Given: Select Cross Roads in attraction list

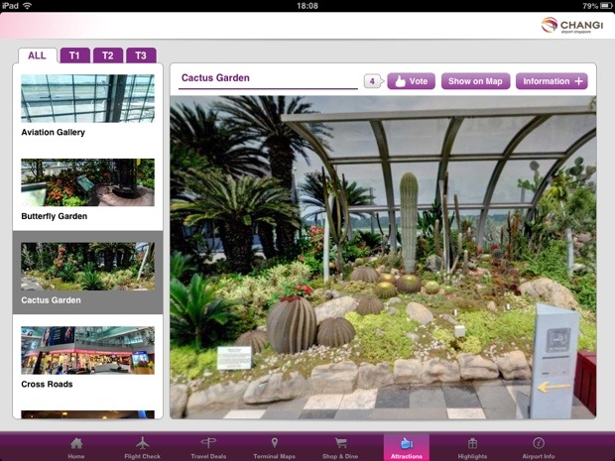Looking at the screenshot, I should [87, 357].
